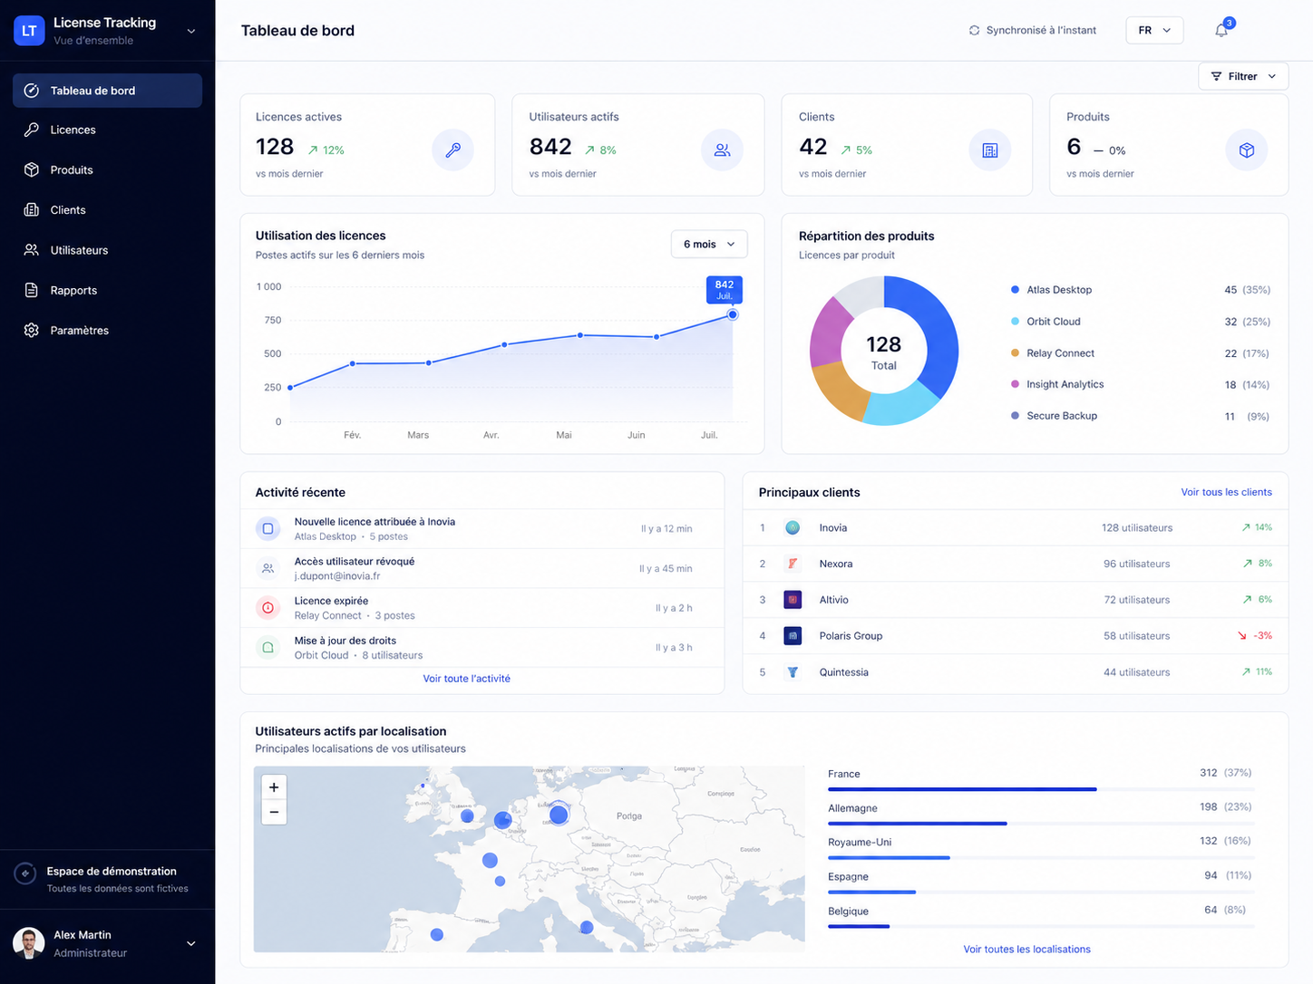
Task: Click the Orbit Cloud light blue legend dot
Action: pyautogui.click(x=1015, y=322)
